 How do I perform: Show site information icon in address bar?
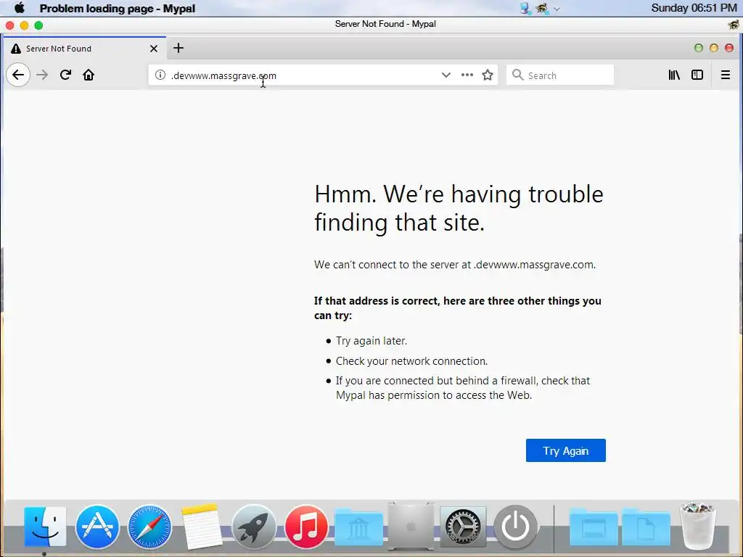pyautogui.click(x=160, y=75)
